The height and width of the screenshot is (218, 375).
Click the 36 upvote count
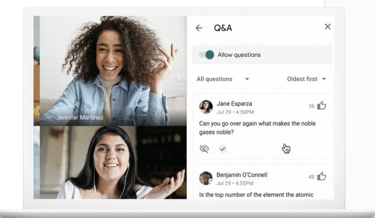(311, 106)
